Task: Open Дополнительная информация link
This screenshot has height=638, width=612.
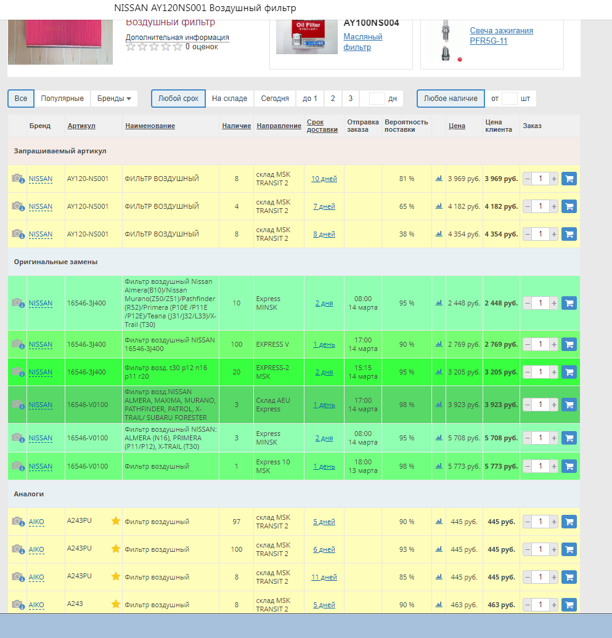Action: (x=177, y=38)
